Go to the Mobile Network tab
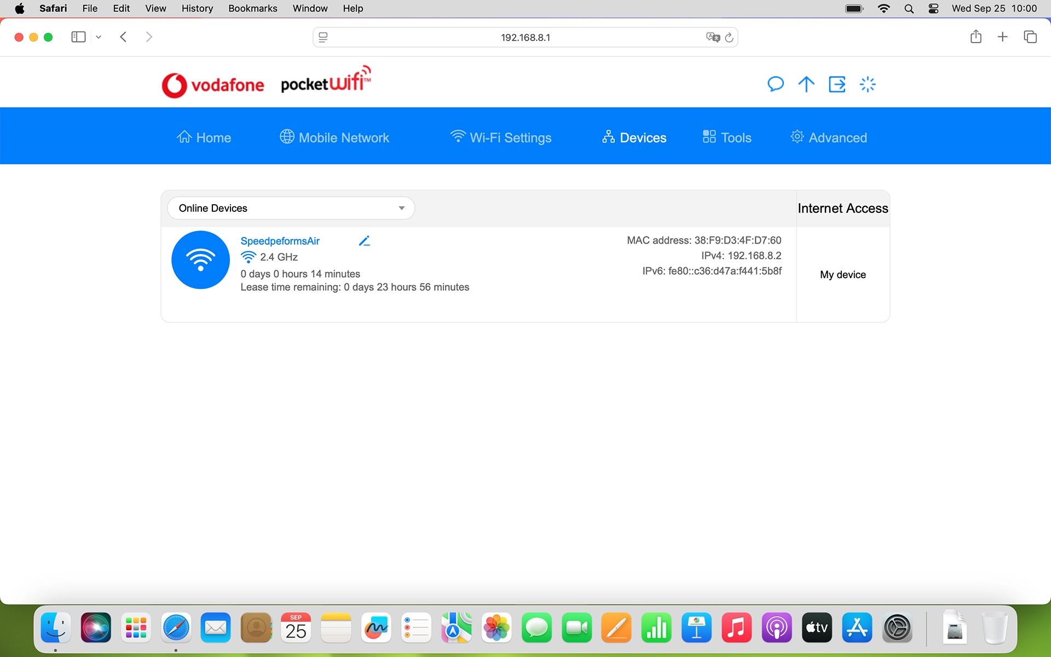Screen dimensions: 1051x657 click(334, 137)
